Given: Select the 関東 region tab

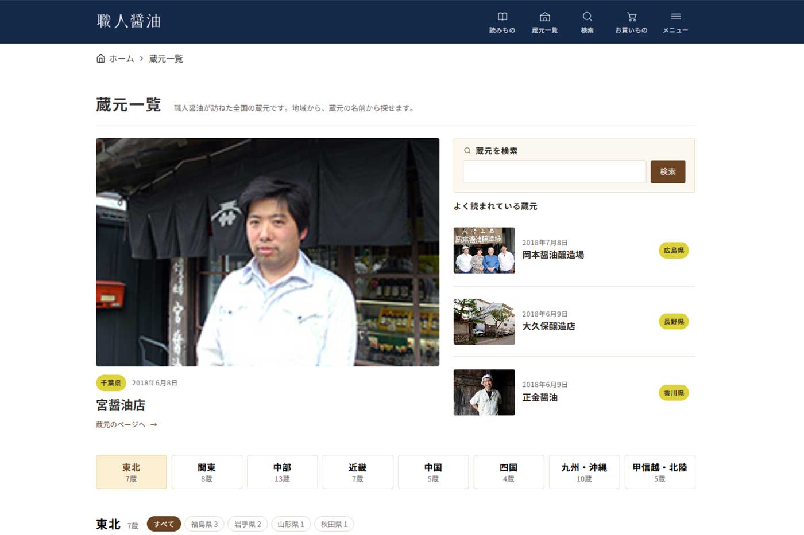Looking at the screenshot, I should tap(207, 472).
